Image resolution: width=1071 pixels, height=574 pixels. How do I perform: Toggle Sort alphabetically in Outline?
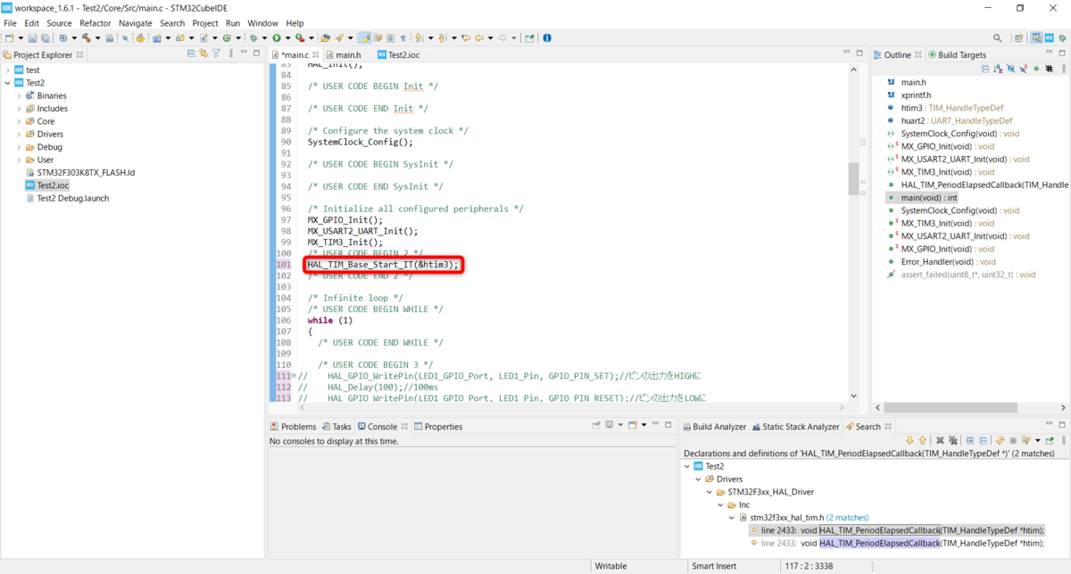point(998,68)
